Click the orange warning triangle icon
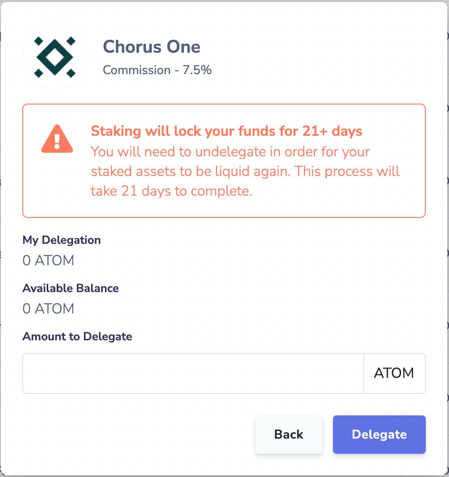 tap(57, 141)
